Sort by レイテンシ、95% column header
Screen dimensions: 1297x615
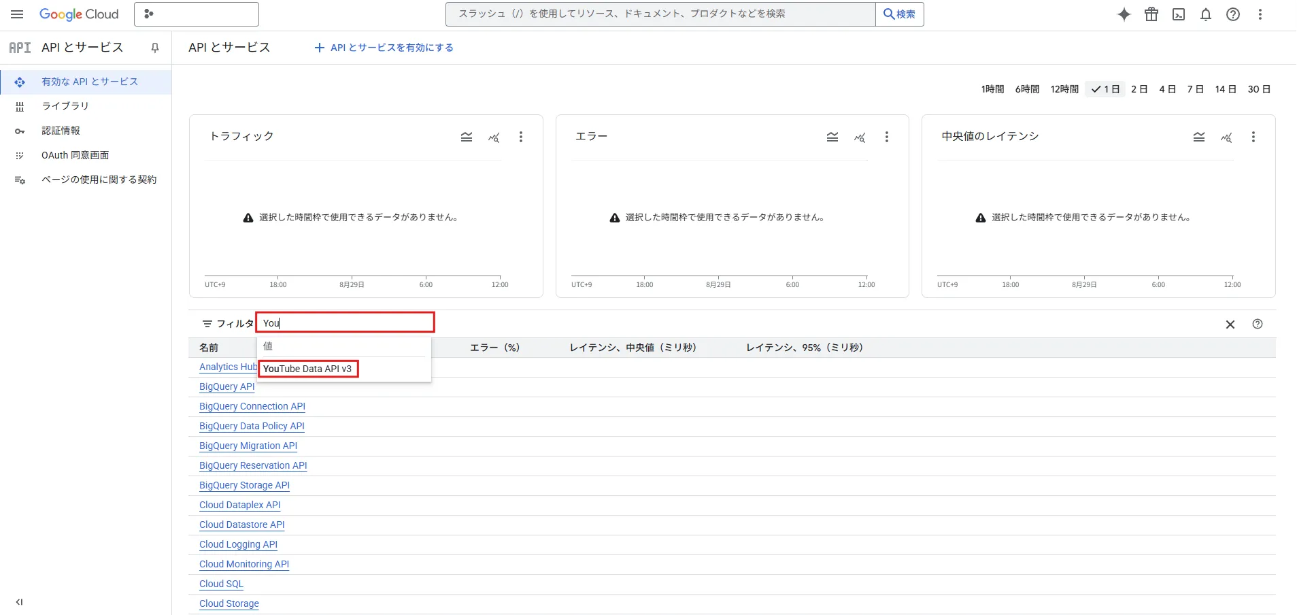click(x=805, y=348)
